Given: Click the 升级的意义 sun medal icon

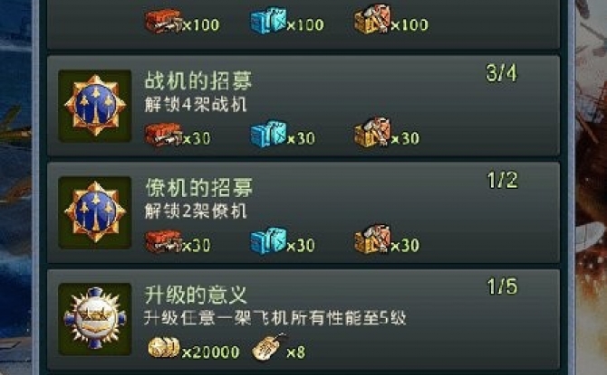Looking at the screenshot, I should tap(95, 319).
